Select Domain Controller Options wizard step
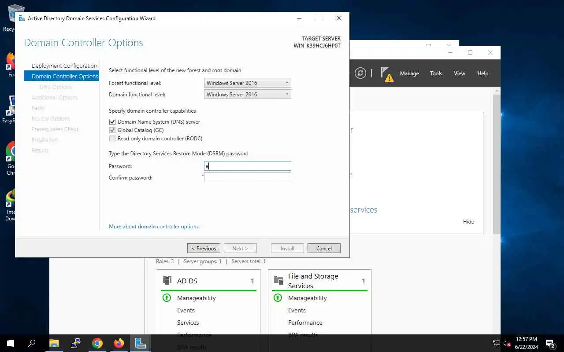564x352 pixels. pyautogui.click(x=62, y=76)
